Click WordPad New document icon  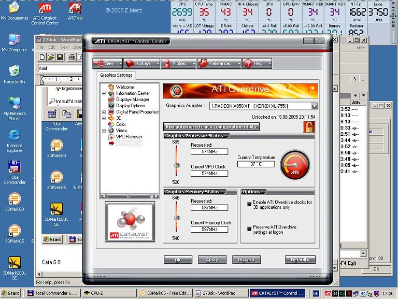pyautogui.click(x=42, y=58)
